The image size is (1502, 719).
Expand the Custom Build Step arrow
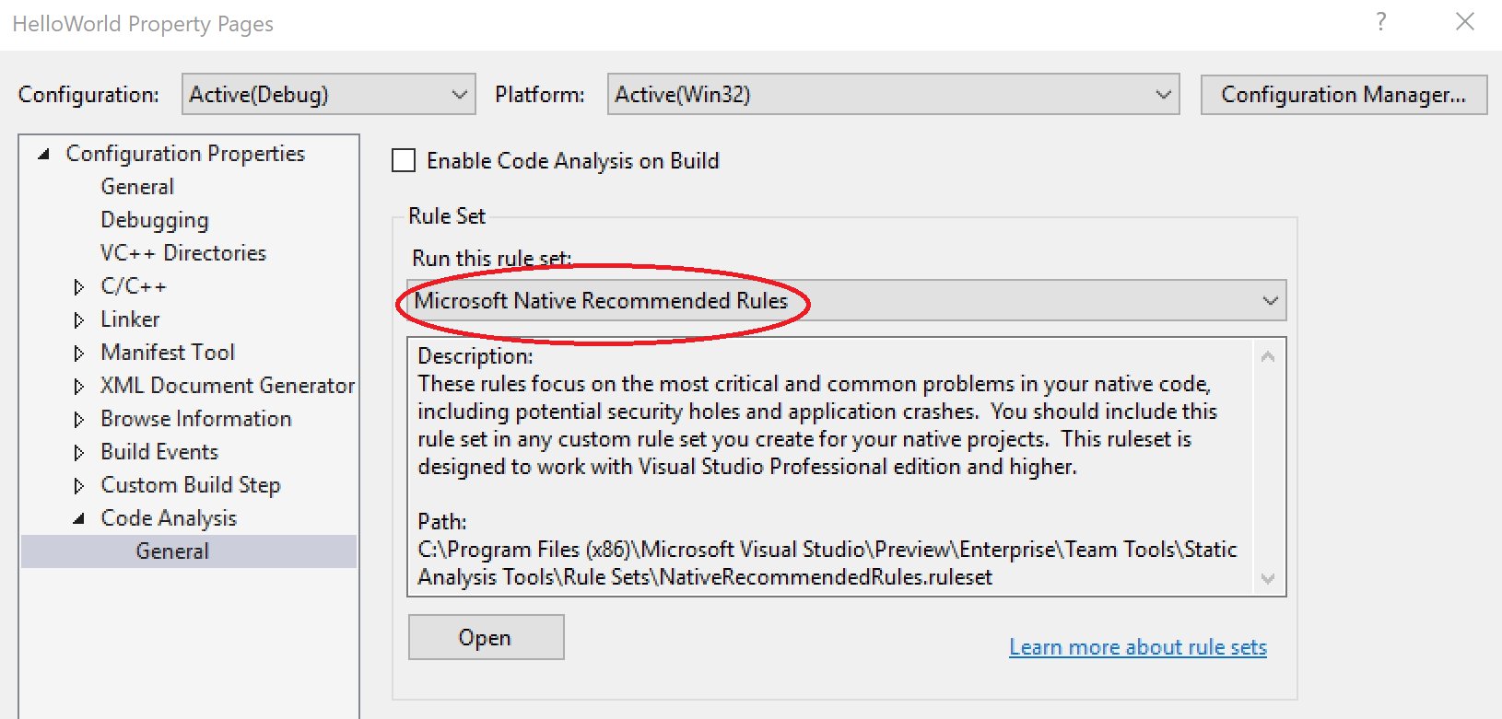(78, 486)
